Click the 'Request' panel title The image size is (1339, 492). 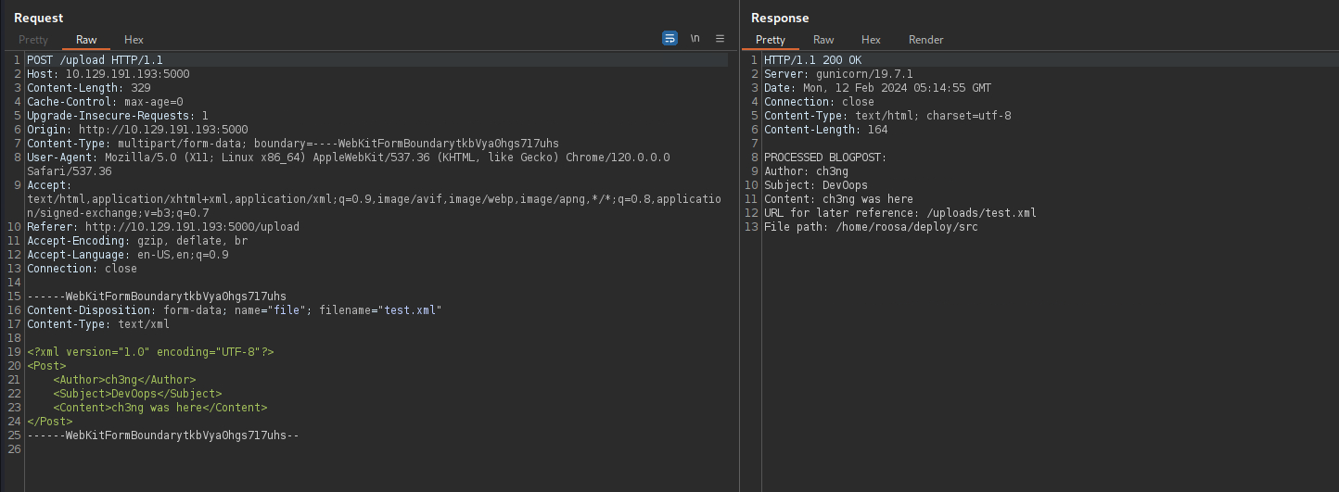pyautogui.click(x=39, y=18)
